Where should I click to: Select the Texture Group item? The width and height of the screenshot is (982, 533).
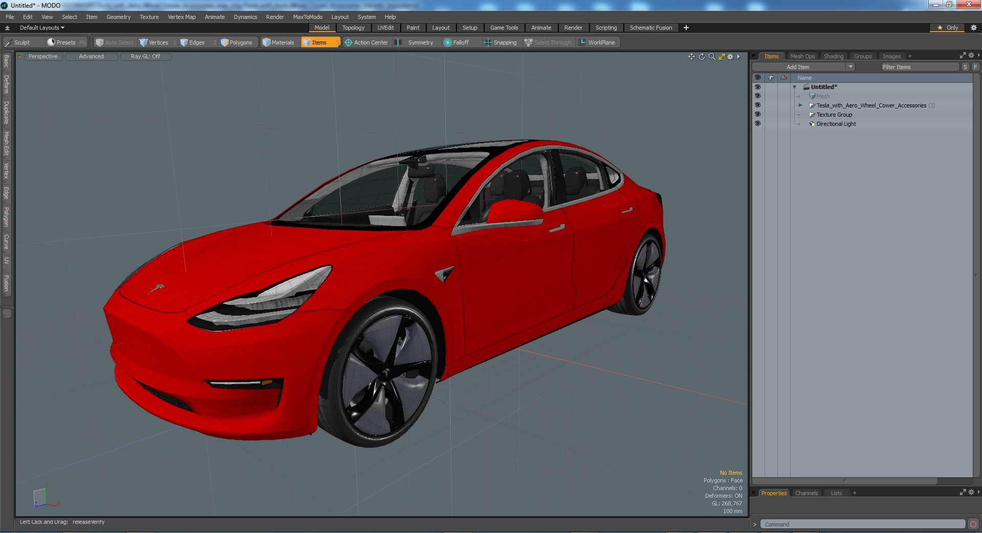click(834, 115)
